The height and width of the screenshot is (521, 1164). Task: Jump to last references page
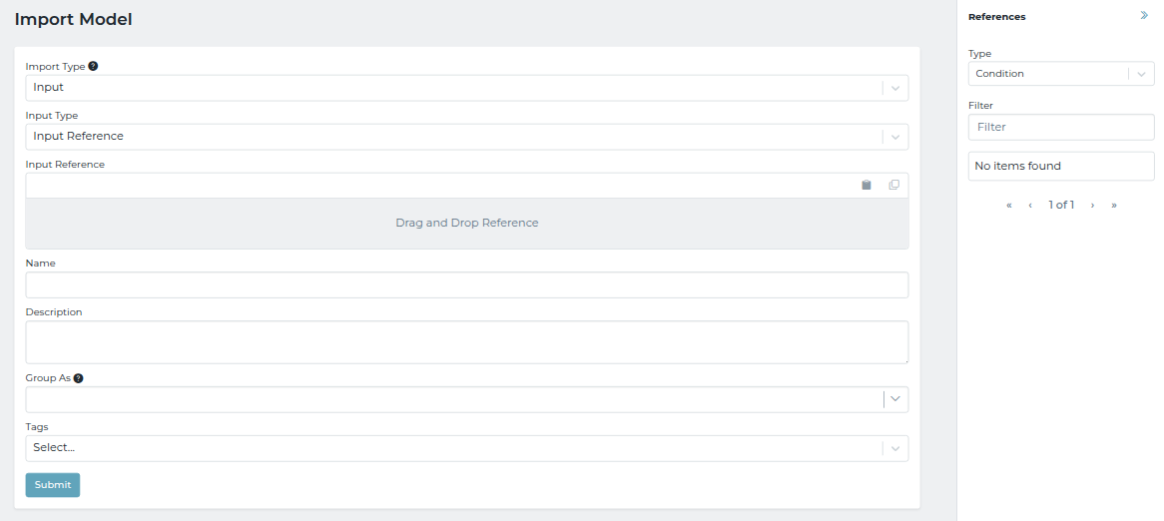pos(1114,205)
